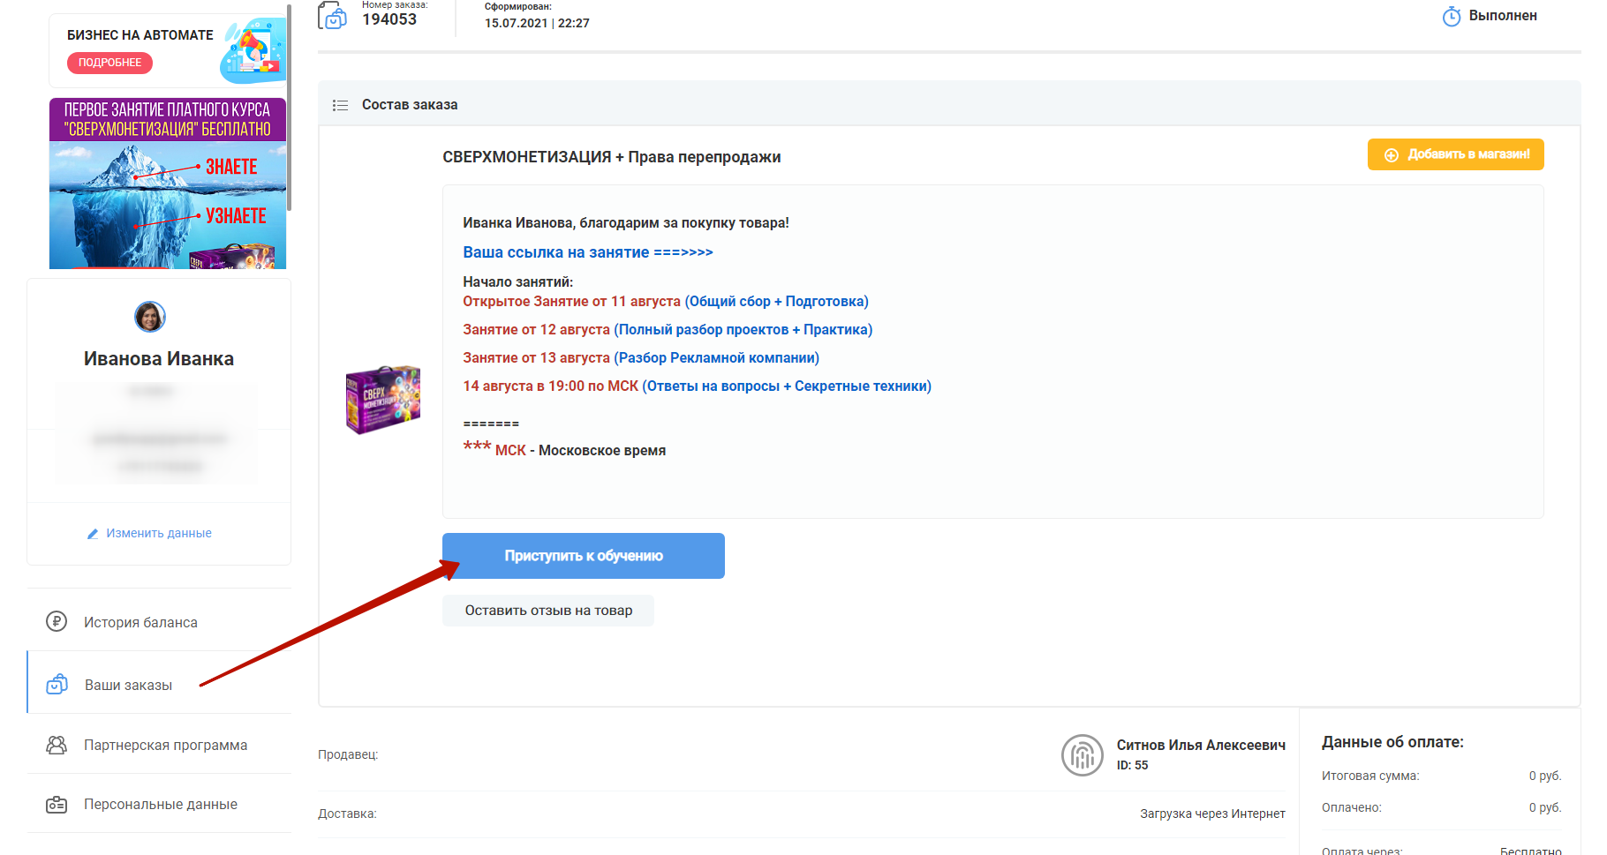Click the Начало занятий label

(x=518, y=282)
